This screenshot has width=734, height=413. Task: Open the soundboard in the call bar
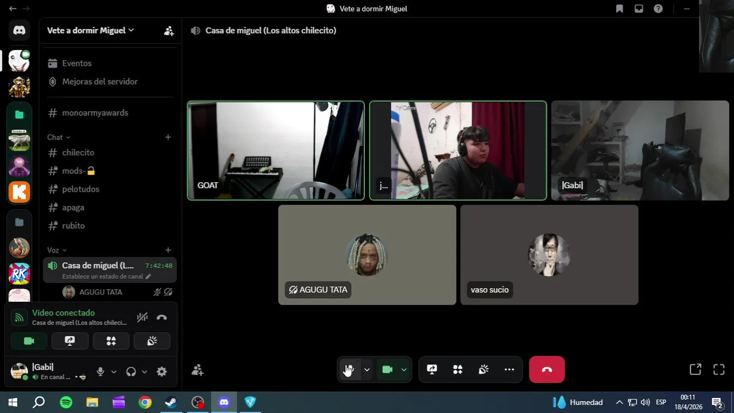coord(484,370)
